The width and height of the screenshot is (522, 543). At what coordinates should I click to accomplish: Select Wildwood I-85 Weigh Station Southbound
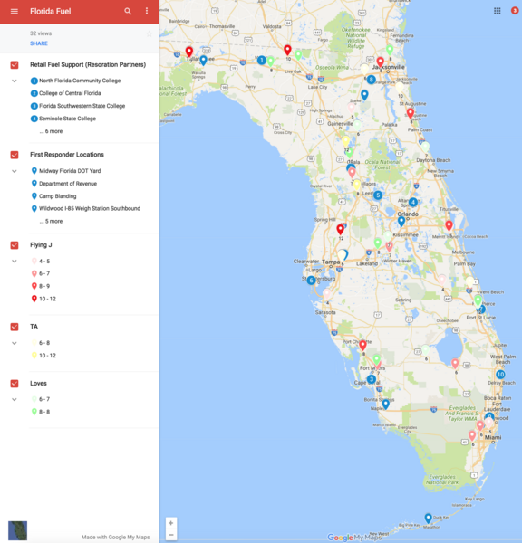(86, 208)
